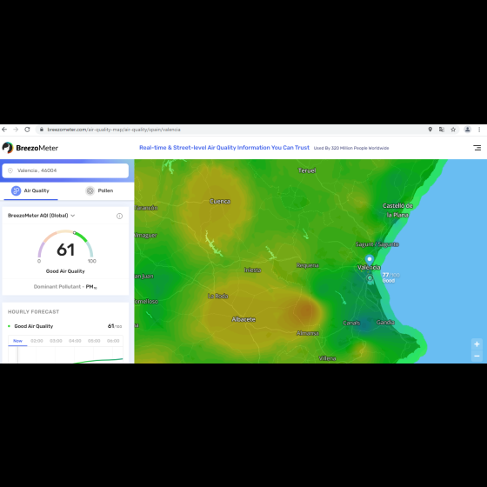Click the locate-me icon in search box
Image resolution: width=487 pixels, height=487 pixels.
point(10,170)
